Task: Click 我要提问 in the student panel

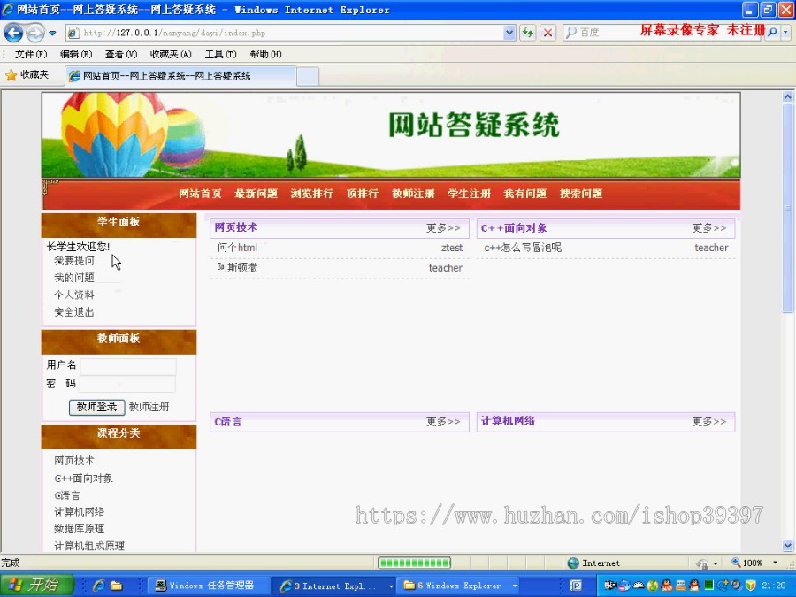Action: point(74,260)
